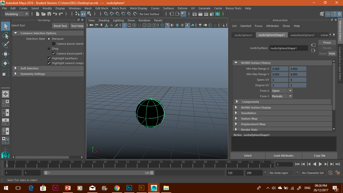The width and height of the screenshot is (343, 193).
Task: Click the Save scene floppy icon
Action: (49, 14)
